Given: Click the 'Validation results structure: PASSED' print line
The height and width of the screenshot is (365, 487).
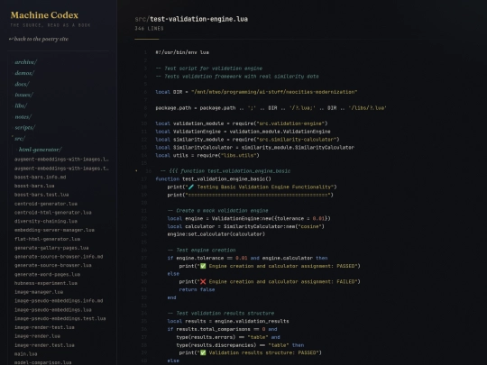Looking at the screenshot, I should tap(251, 353).
